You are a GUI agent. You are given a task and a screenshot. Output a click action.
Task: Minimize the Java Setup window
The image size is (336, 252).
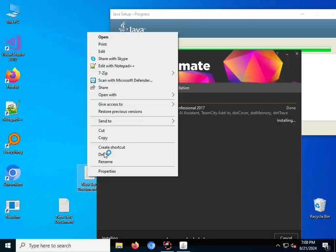(x=303, y=14)
